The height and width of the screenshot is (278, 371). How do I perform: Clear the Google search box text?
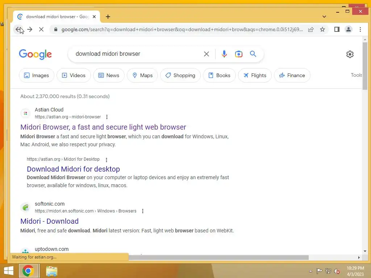pos(206,54)
